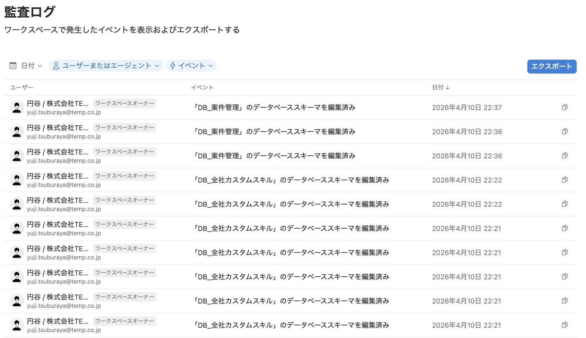Expand the 日付 filter dropdown
The image size is (586, 338).
point(30,66)
